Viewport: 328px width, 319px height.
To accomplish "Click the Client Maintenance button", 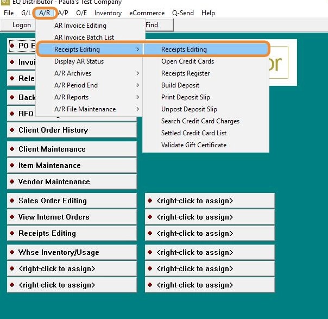I will (72, 149).
